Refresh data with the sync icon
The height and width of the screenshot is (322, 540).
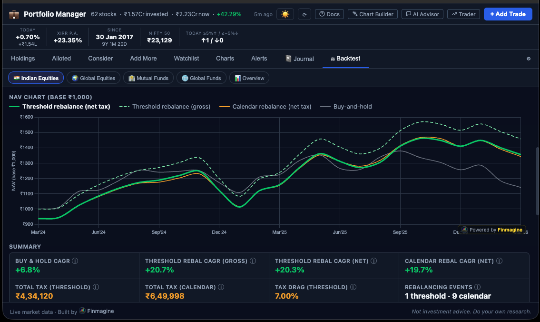(x=304, y=14)
